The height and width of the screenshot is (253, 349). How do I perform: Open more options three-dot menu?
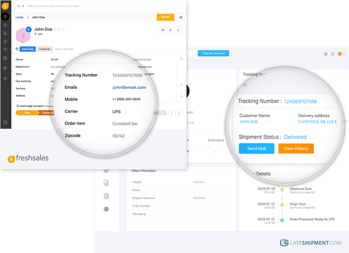click(x=178, y=30)
